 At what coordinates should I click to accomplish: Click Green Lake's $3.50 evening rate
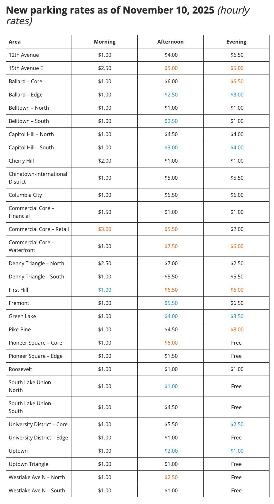(x=237, y=316)
